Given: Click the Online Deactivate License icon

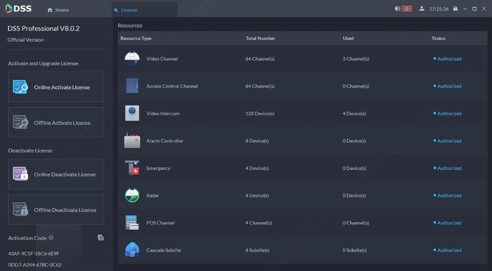Looking at the screenshot, I should pyautogui.click(x=20, y=174).
